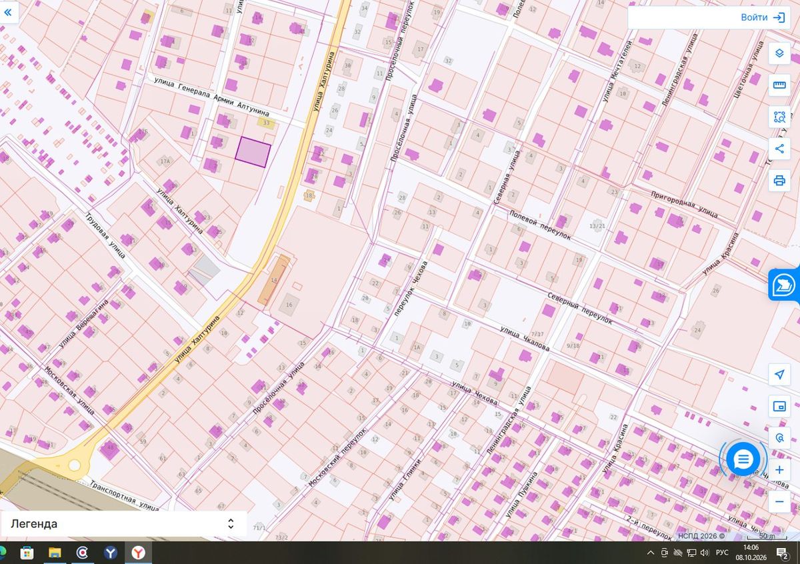The image size is (800, 564).
Task: Switch the РУС keyboard language
Action: tap(722, 553)
